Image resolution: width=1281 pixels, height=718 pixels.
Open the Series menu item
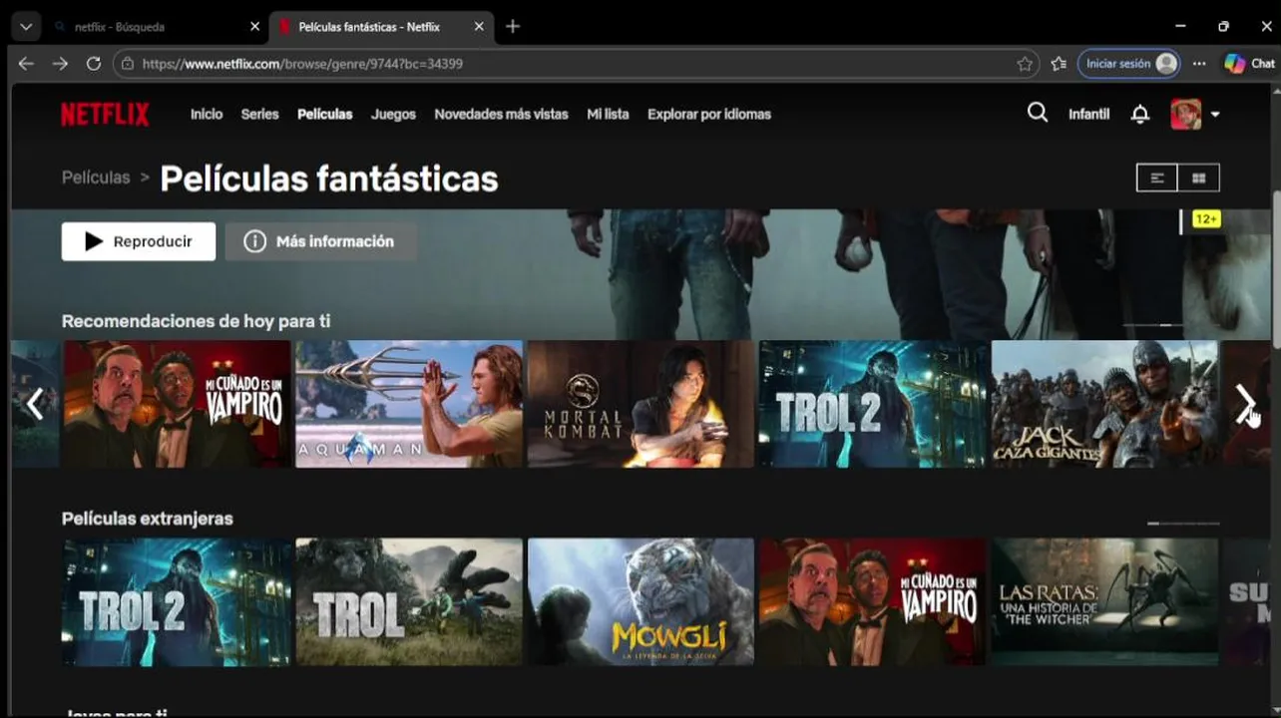pos(259,115)
